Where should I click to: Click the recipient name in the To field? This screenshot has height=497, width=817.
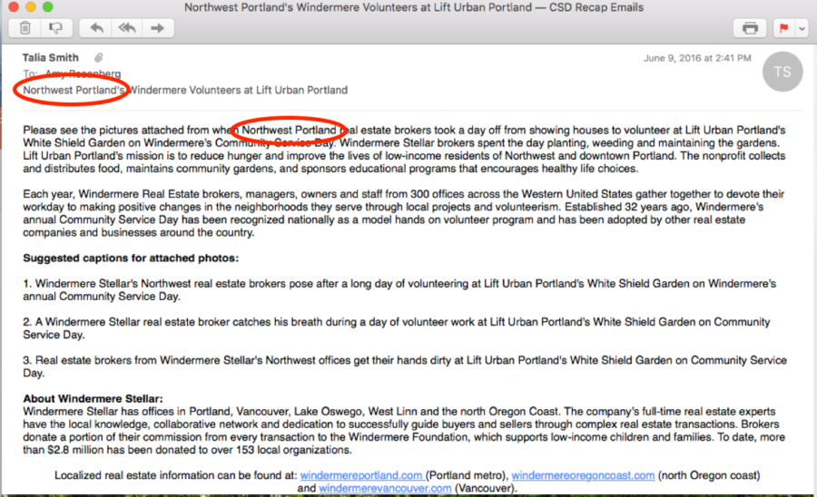(83, 73)
